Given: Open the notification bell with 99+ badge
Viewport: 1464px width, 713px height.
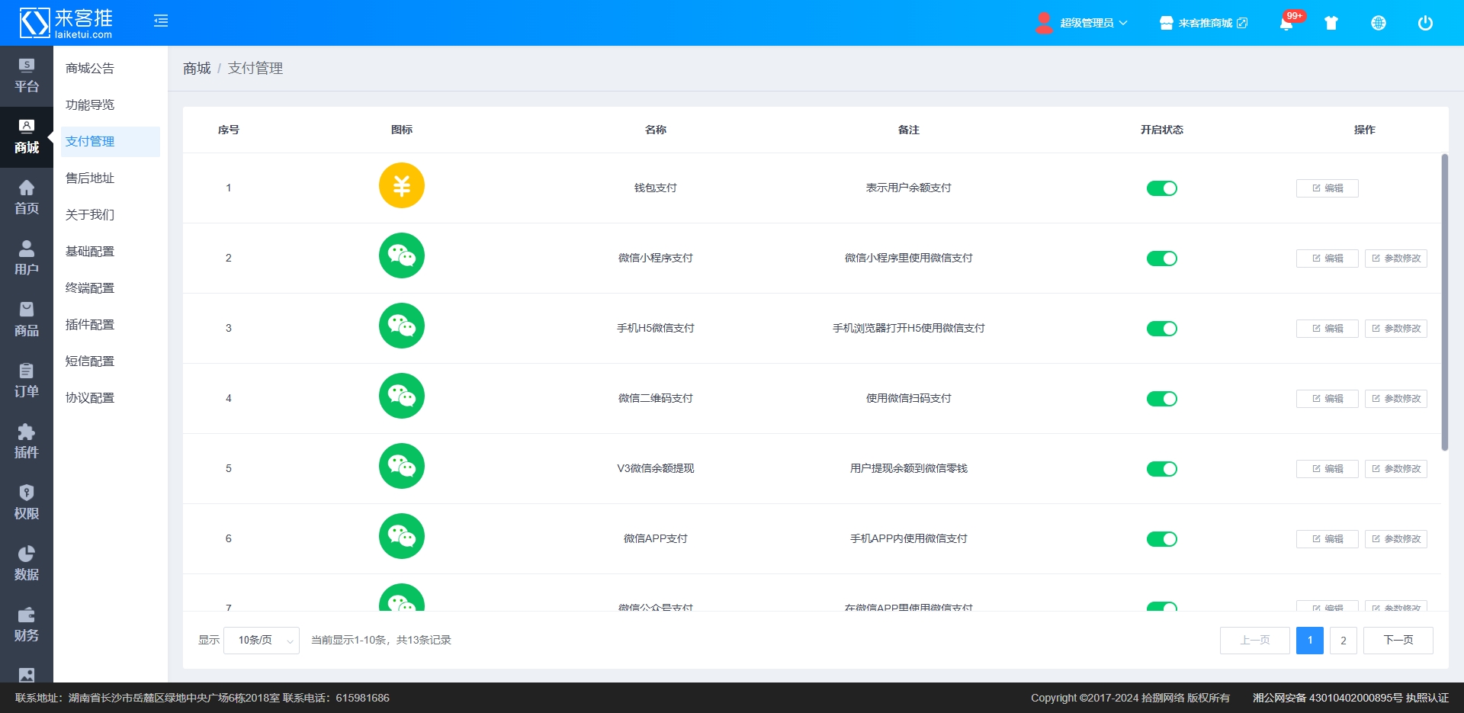Looking at the screenshot, I should (1286, 23).
